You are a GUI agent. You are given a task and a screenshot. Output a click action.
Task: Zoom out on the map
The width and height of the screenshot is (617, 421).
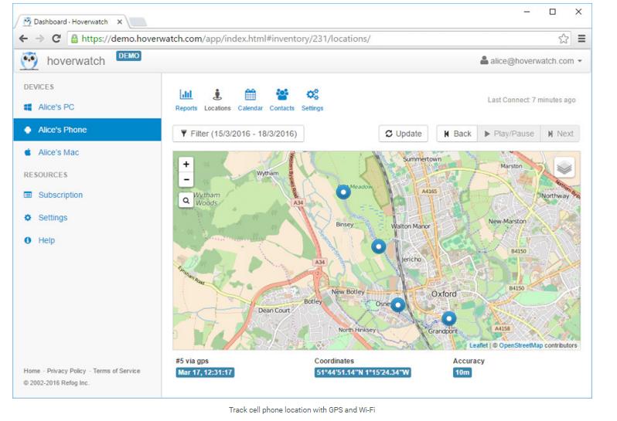(186, 180)
